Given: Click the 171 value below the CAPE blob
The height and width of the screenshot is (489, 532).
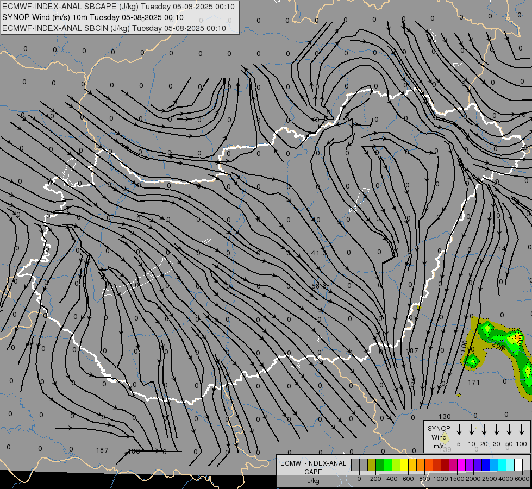Looking at the screenshot, I should 474,383.
